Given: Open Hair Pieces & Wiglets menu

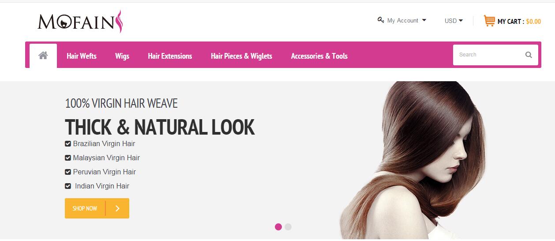Looking at the screenshot, I should (x=241, y=56).
